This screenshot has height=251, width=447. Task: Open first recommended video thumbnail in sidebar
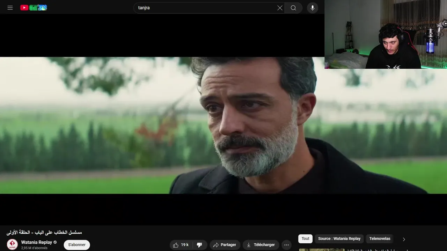point(322,250)
